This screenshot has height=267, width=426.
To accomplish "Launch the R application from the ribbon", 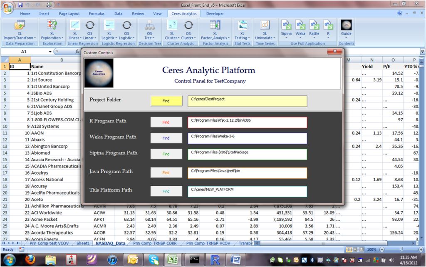I will pos(328,29).
